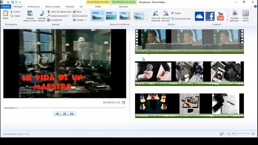258x145 pixels.
Task: Switch to Efectos visuales tab
Action: 53,6
